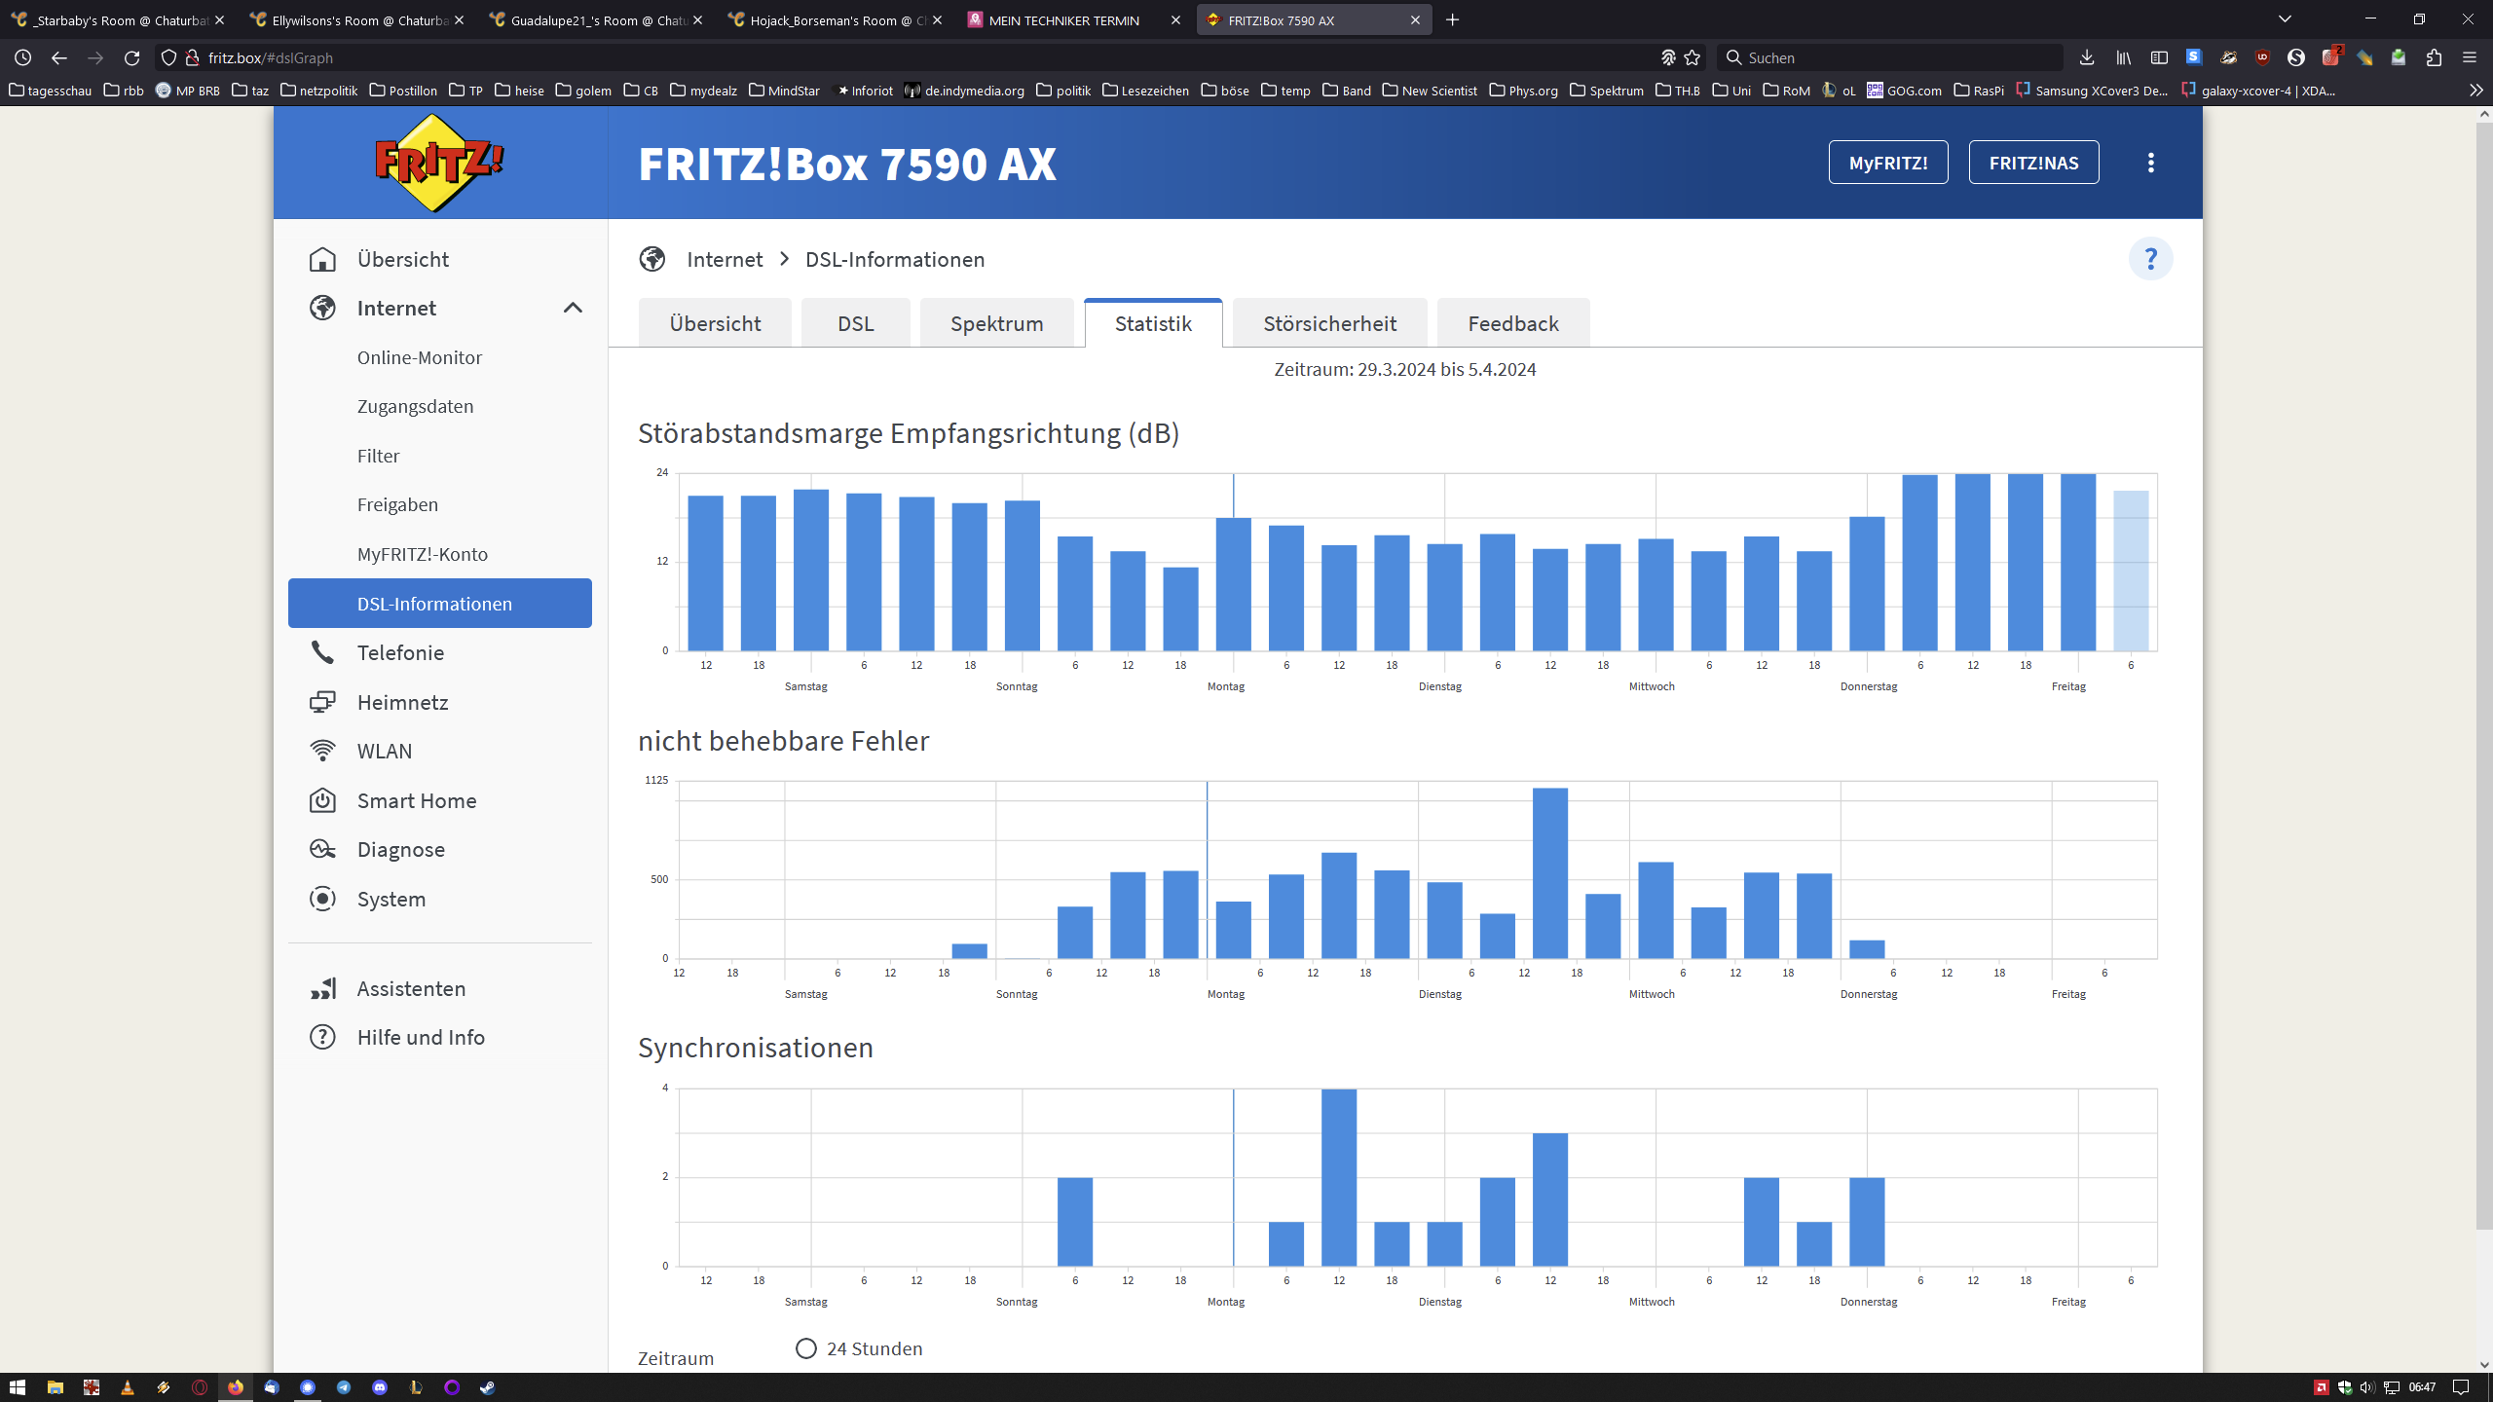Open the list all tabs dropdown
Screen dimensions: 2493x1402
coord(2285,19)
